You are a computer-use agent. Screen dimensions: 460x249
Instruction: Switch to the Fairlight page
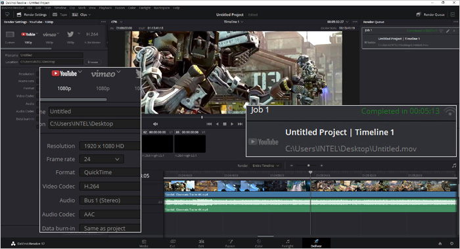pyautogui.click(x=288, y=244)
